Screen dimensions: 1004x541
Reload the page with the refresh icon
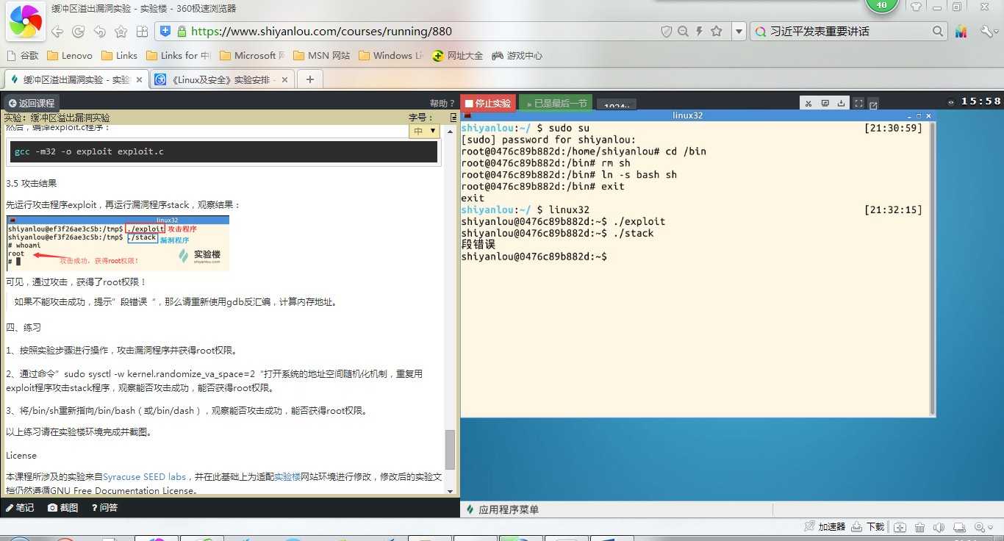tap(78, 32)
